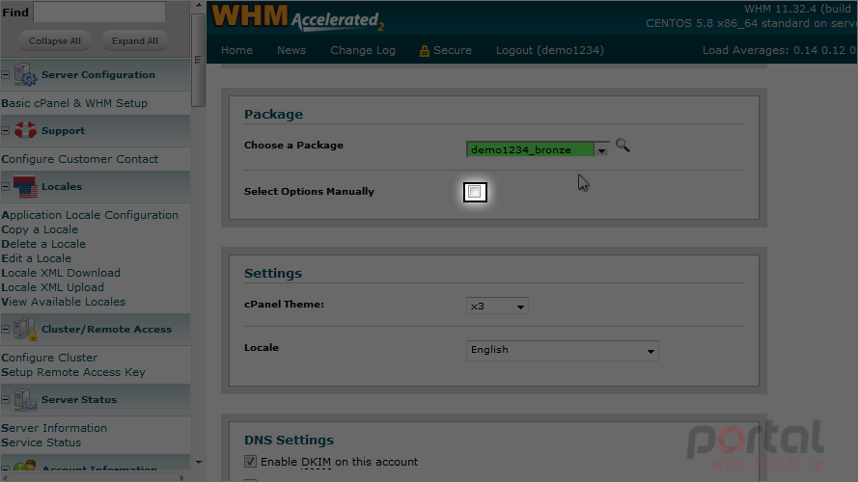Check the Select Options Manually box
Viewport: 858px width, 482px height.
pyautogui.click(x=475, y=192)
